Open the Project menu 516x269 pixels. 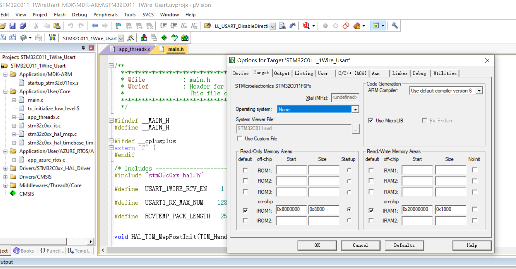(x=40, y=15)
